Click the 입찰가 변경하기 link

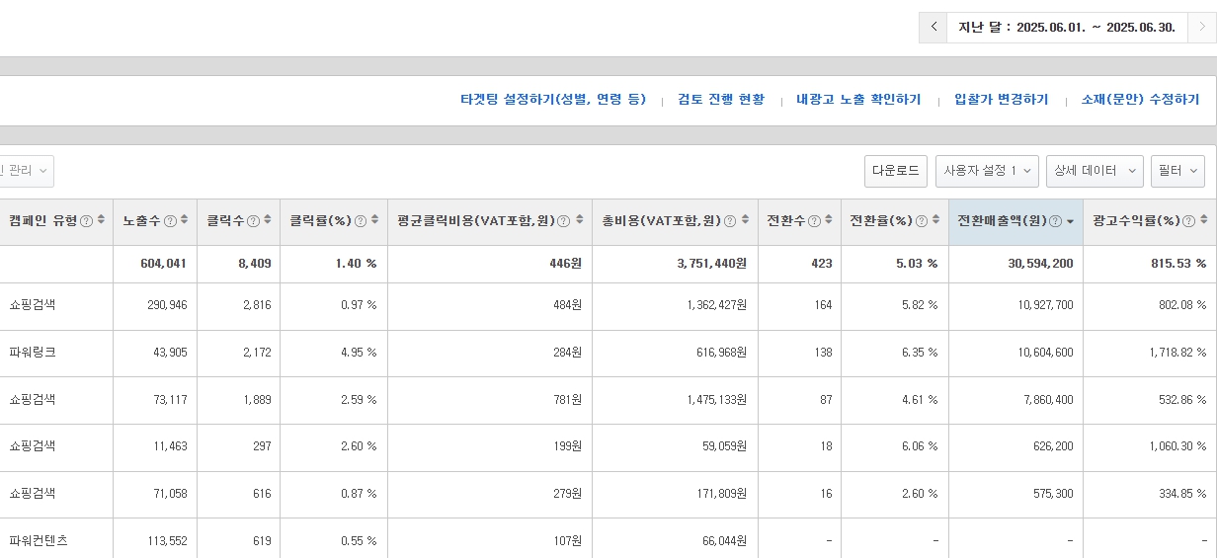click(1001, 100)
